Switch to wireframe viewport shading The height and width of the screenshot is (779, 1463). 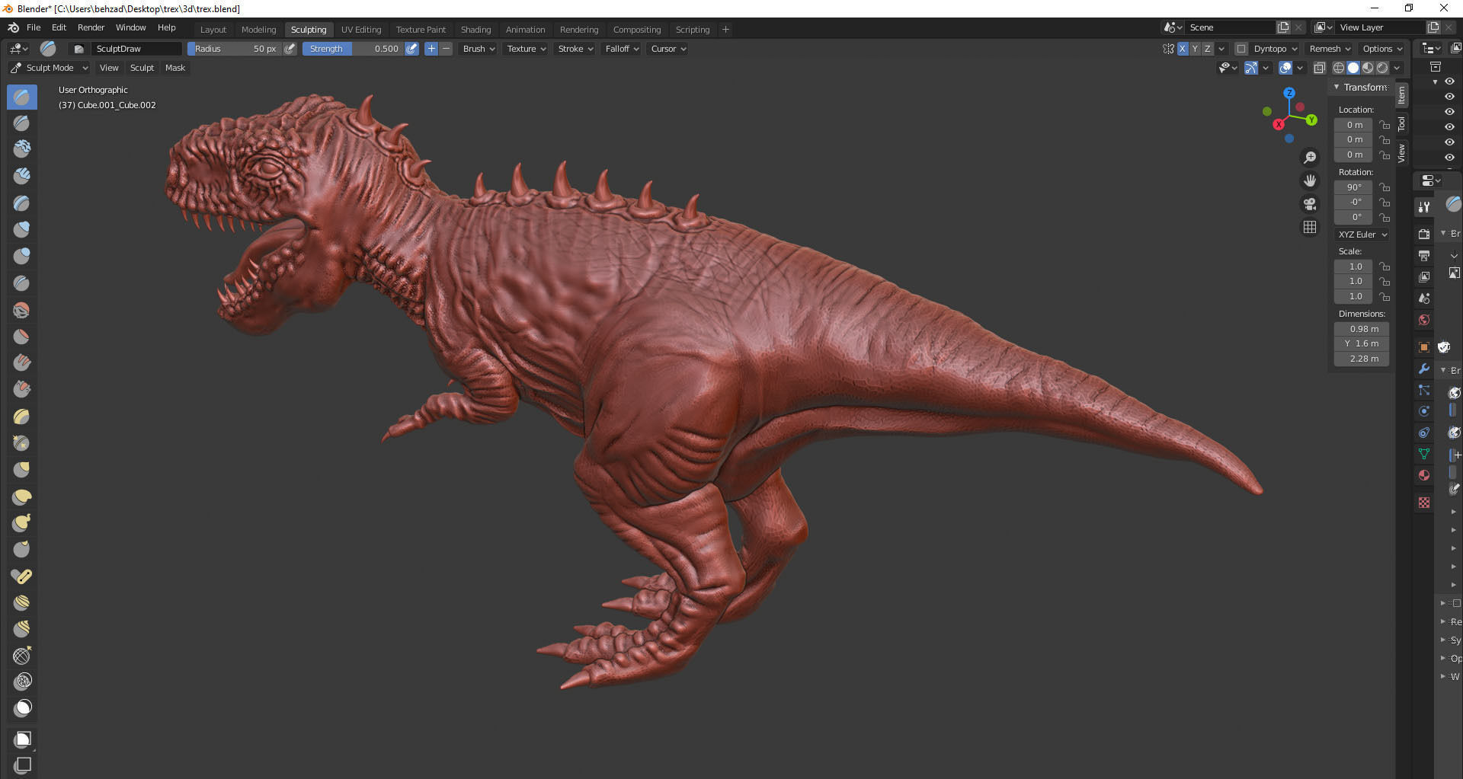click(1338, 68)
